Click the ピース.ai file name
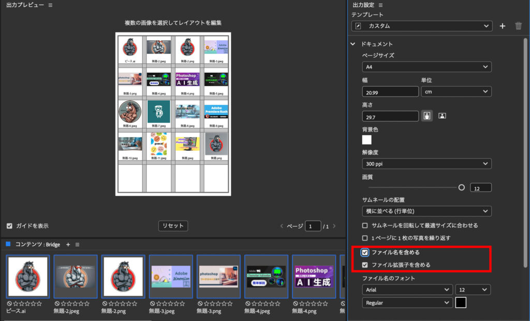 (16, 311)
